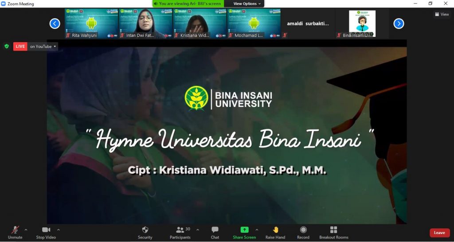Select Kristiana Wid... video thumbnail
454x242 pixels.
(x=200, y=23)
